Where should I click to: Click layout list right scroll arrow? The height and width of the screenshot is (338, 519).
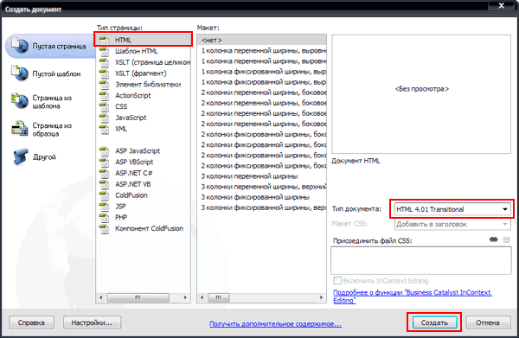tap(321, 297)
